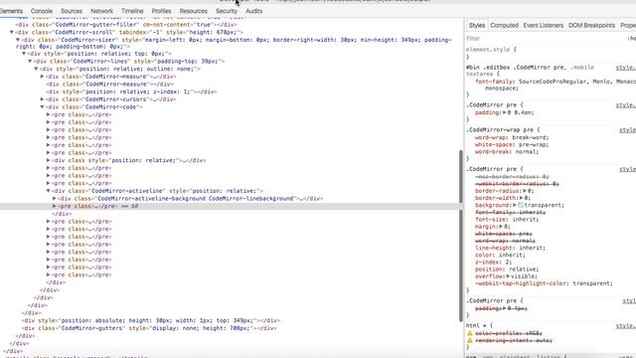
Task: Collapse the CodeMirror-lines div node
Action: 30,62
